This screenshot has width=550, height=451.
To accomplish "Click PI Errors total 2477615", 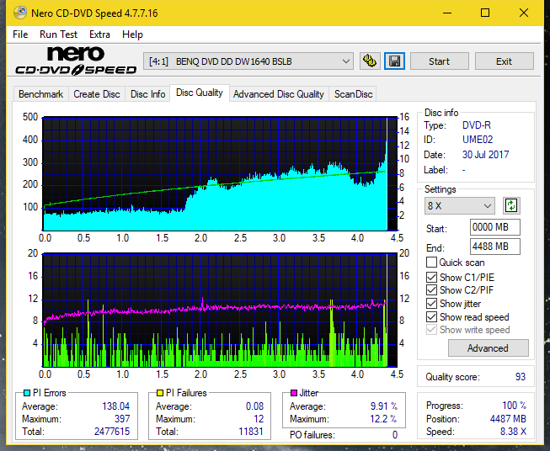I will [x=112, y=432].
